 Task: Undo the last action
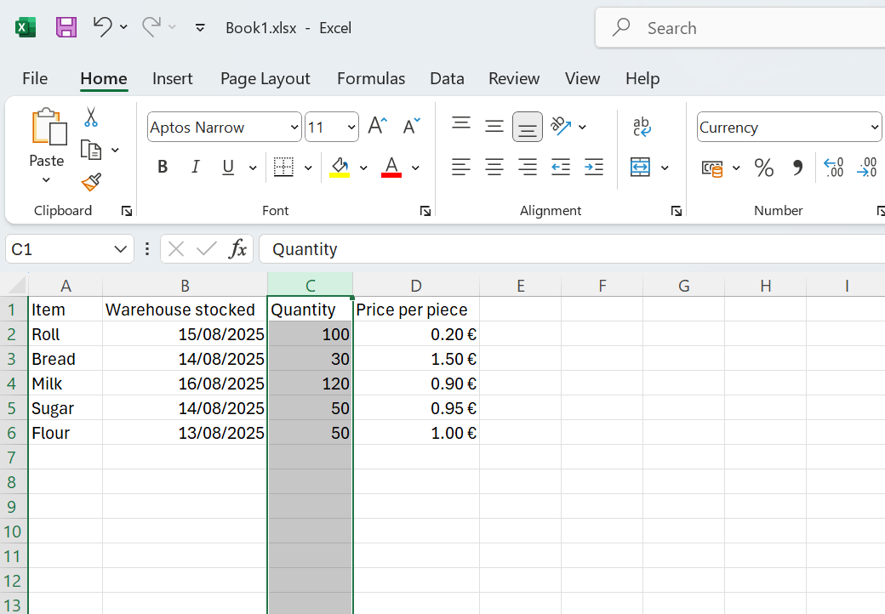coord(103,26)
